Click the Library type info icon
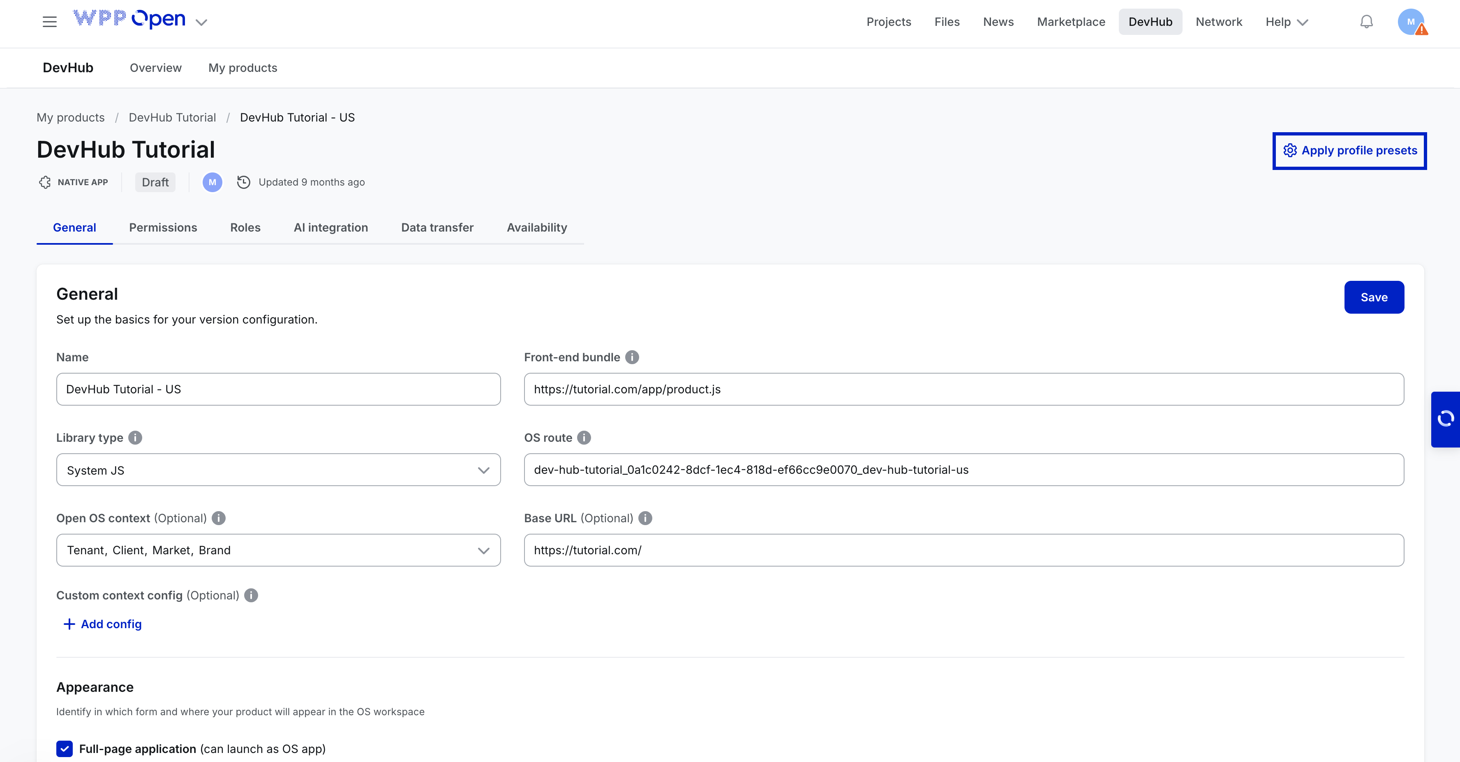This screenshot has height=762, width=1460. pos(135,438)
